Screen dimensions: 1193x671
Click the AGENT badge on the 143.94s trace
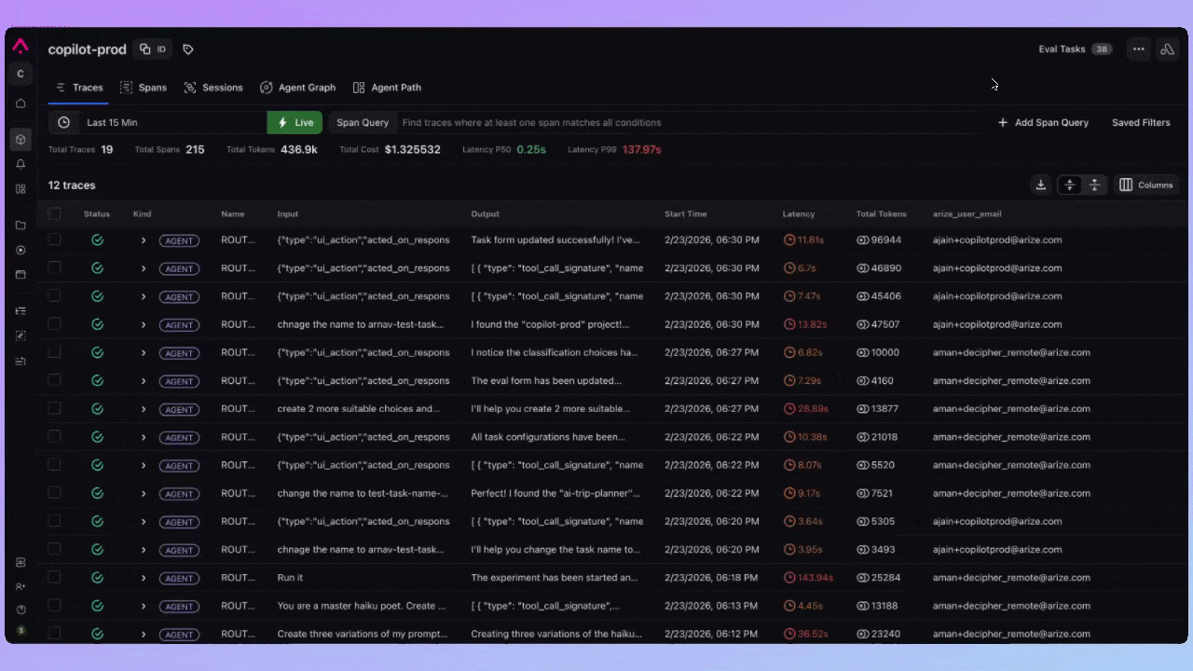click(x=179, y=578)
